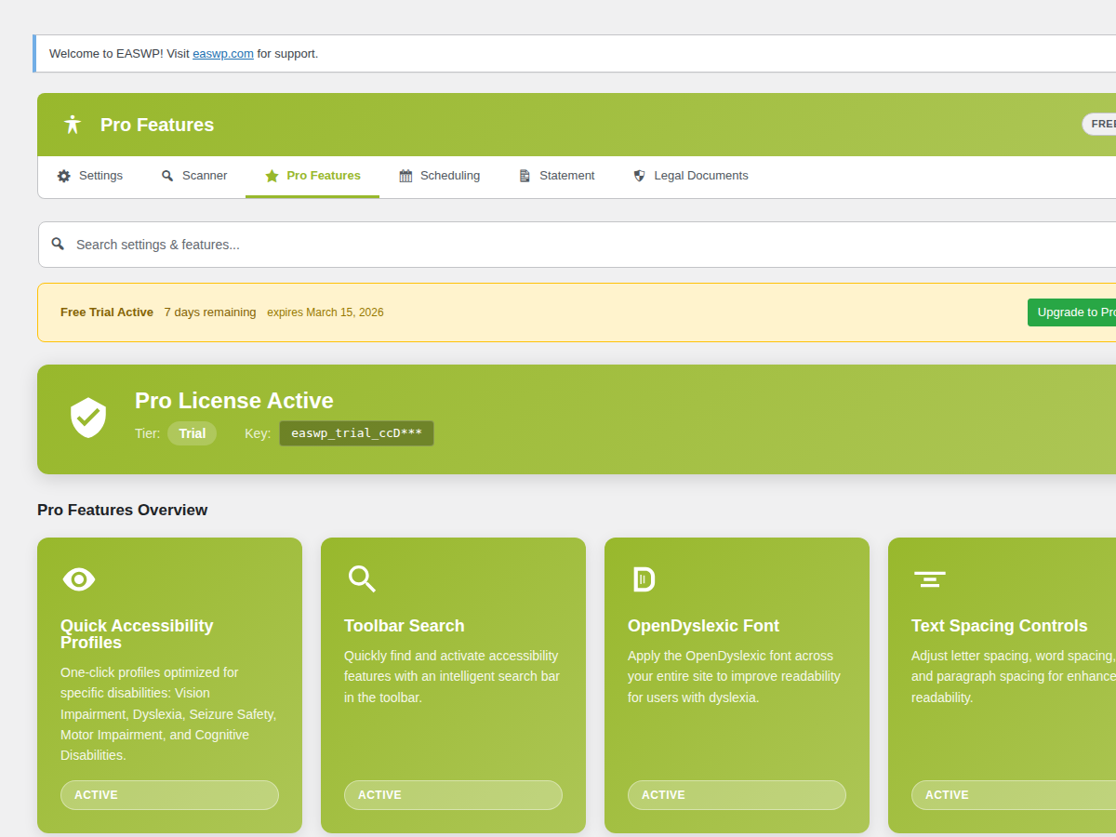Click the masked trial license key

(x=356, y=433)
